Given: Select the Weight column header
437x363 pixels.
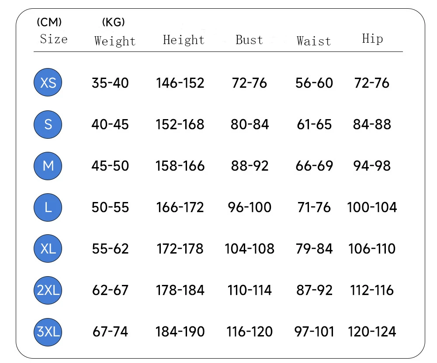Looking at the screenshot, I should click(115, 41).
